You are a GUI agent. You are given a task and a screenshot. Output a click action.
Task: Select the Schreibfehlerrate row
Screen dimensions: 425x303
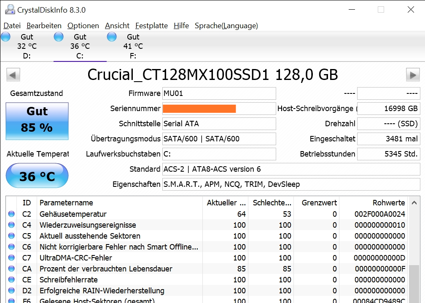click(207, 279)
